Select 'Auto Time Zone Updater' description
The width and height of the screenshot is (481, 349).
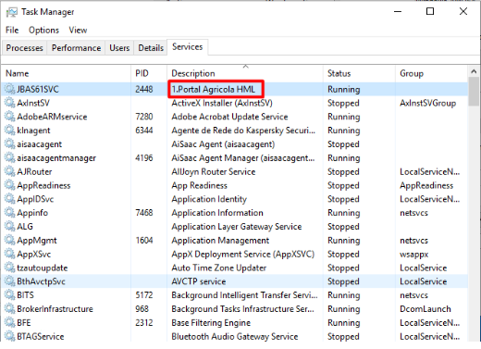tap(219, 268)
